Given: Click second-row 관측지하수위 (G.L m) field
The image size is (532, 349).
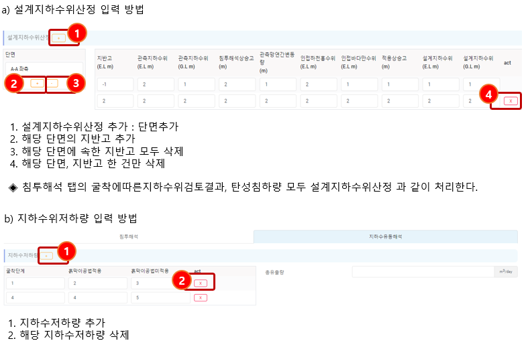Looking at the screenshot, I should pyautogui.click(x=197, y=101).
